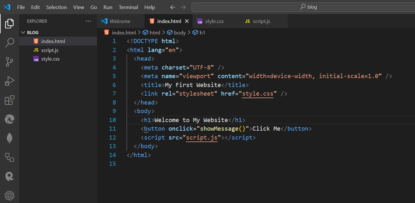Screen dimensions: 415x203
Task: Click index.html breadcrumb segment
Action: tap(124, 32)
